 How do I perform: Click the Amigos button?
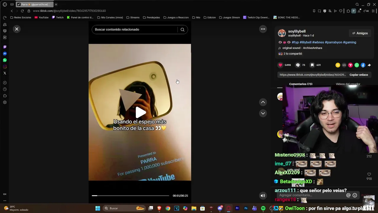point(360,33)
